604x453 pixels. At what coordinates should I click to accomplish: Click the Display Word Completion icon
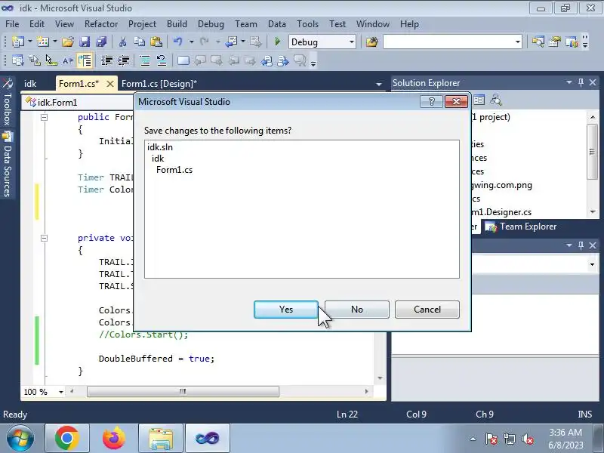[x=68, y=60]
